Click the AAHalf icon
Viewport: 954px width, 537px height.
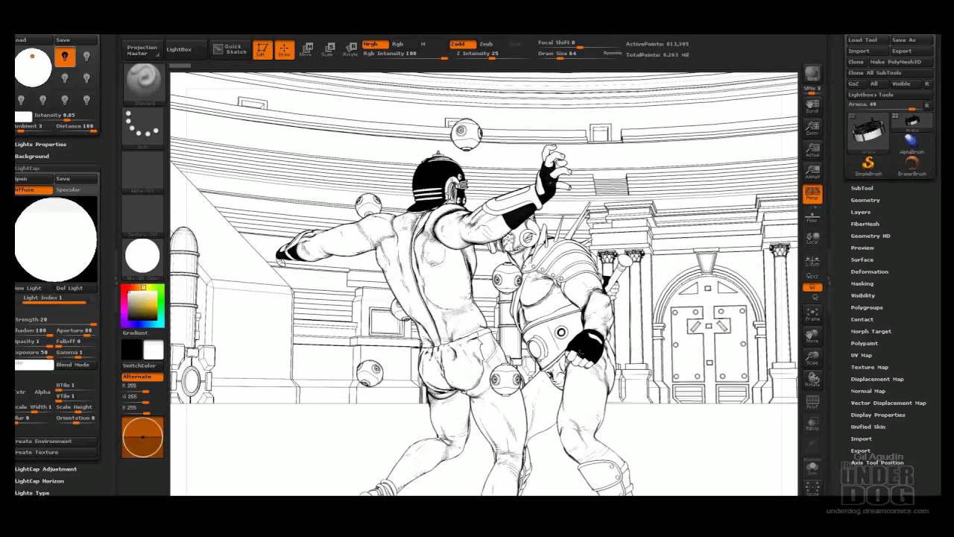tap(812, 173)
